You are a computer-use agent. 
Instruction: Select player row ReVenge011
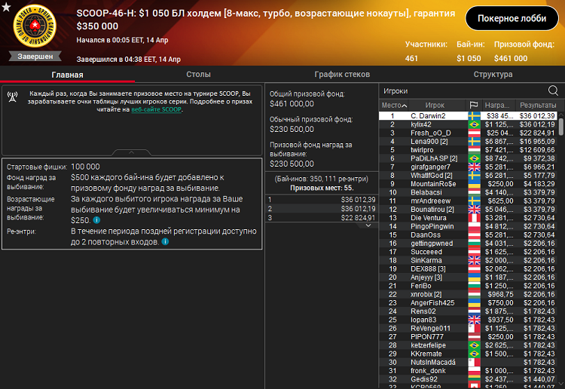pos(468,329)
